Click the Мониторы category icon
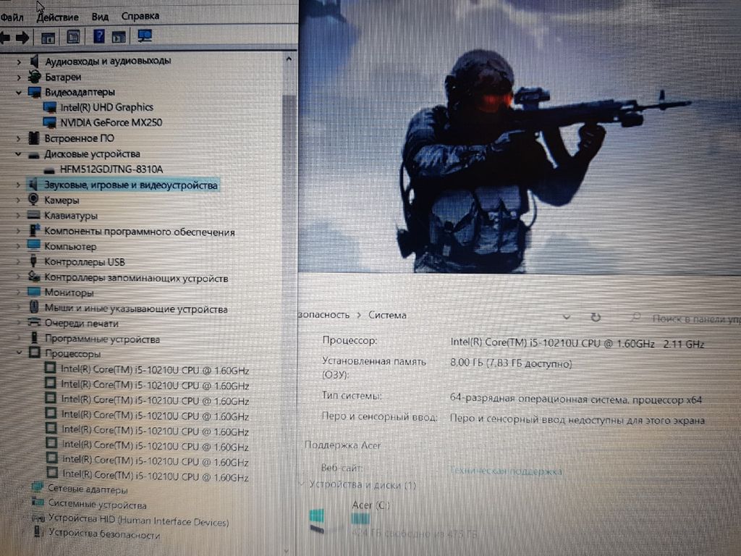 coord(33,291)
